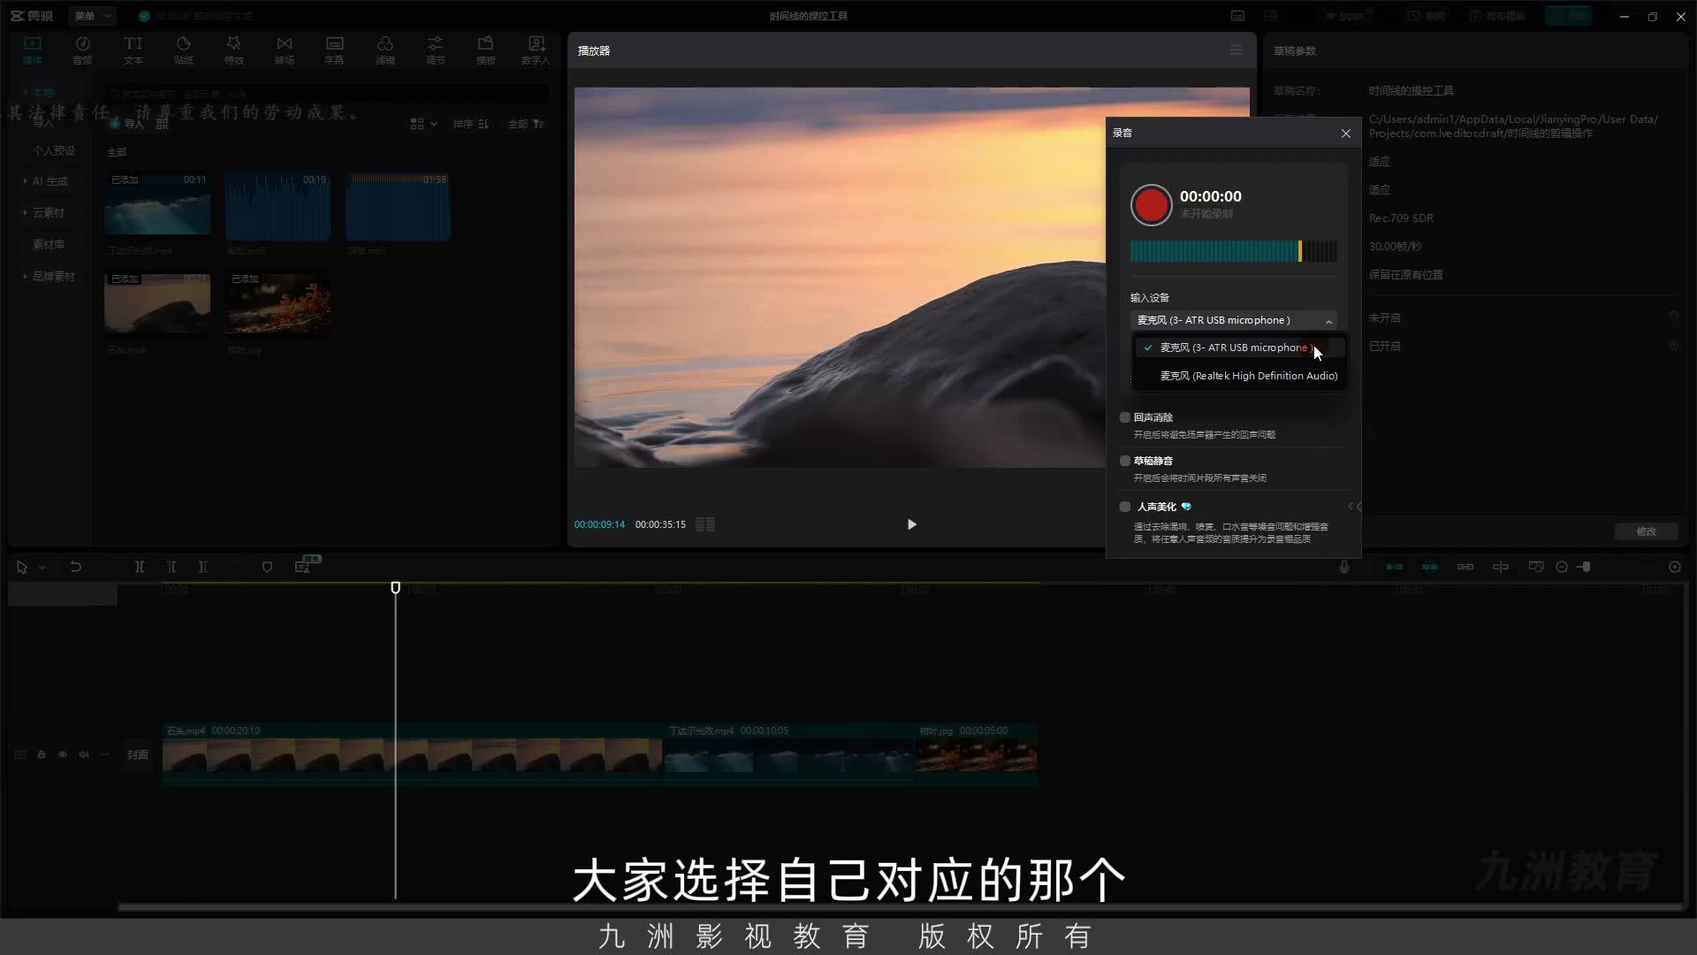The width and height of the screenshot is (1697, 955).
Task: Toggle the clip linkage icon
Action: [1465, 567]
